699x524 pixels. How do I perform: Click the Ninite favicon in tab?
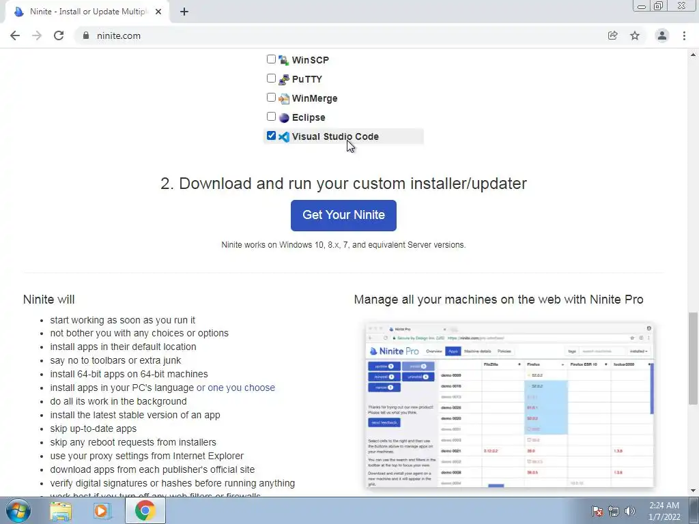(x=18, y=12)
